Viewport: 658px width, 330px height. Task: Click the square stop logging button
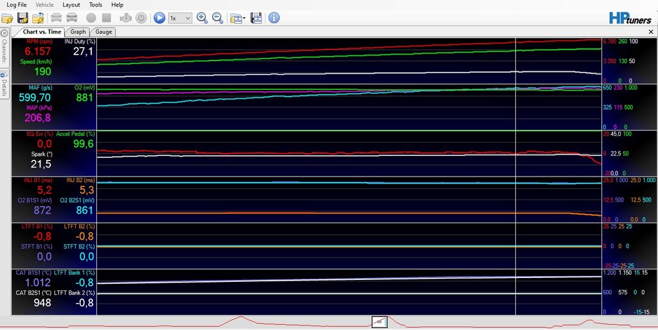(x=107, y=18)
